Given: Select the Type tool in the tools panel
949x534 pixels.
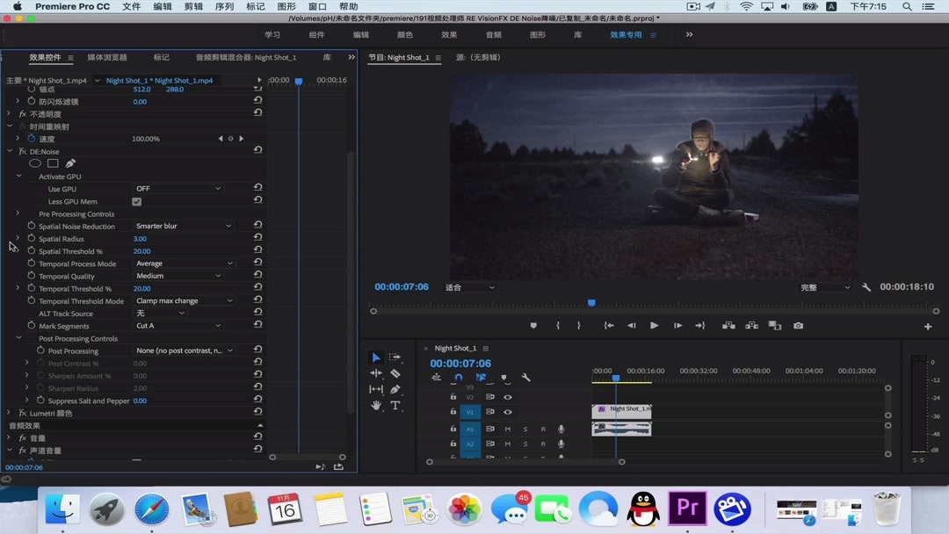Looking at the screenshot, I should 395,405.
